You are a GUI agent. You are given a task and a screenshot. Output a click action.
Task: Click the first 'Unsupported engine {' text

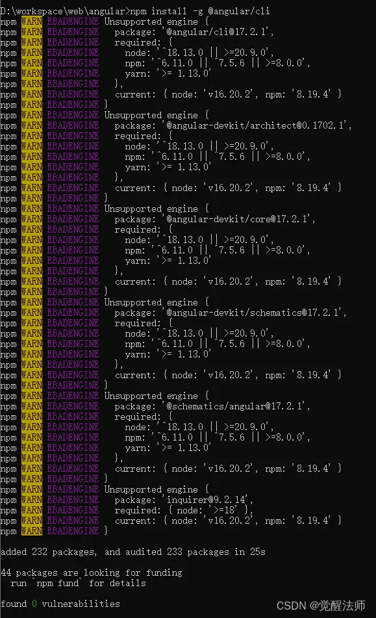tap(157, 21)
